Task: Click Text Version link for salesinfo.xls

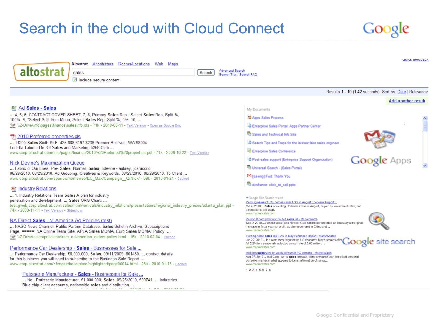Action: tap(136, 126)
